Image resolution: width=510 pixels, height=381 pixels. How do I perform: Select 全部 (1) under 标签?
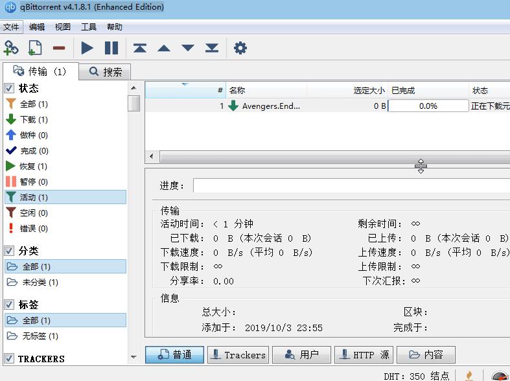pos(65,320)
